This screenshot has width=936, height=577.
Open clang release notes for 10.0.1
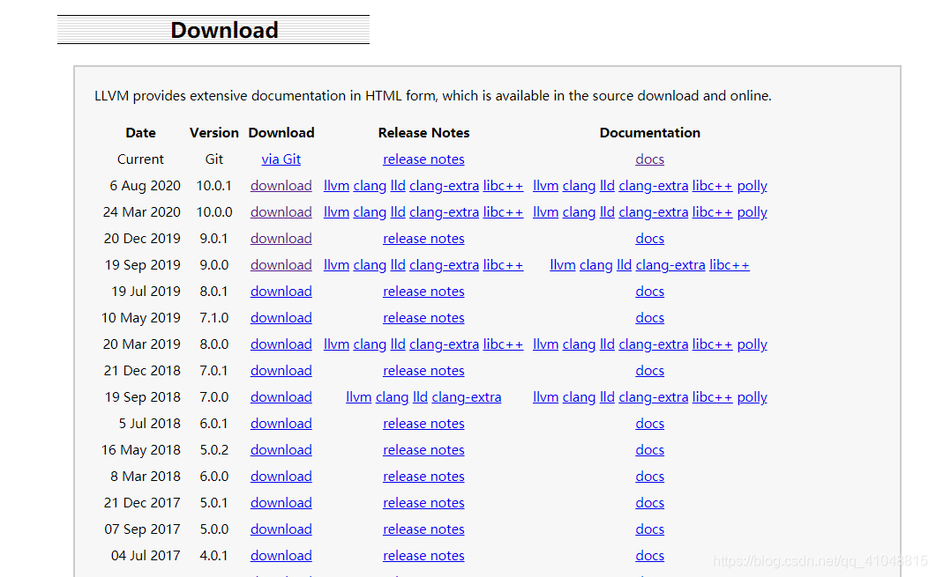(x=370, y=185)
